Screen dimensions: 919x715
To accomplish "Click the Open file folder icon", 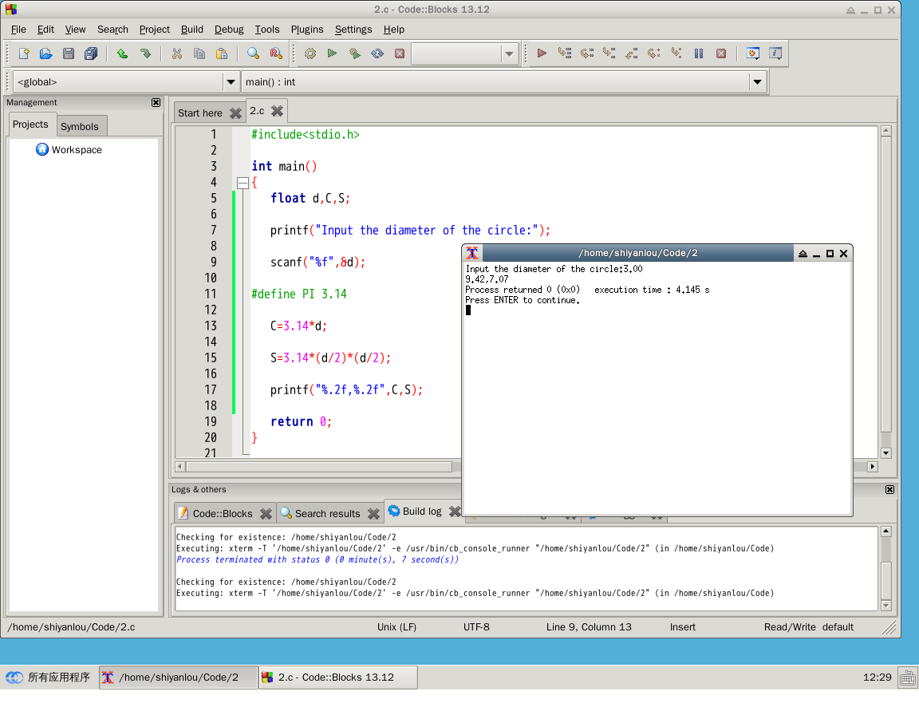I will (x=45, y=53).
